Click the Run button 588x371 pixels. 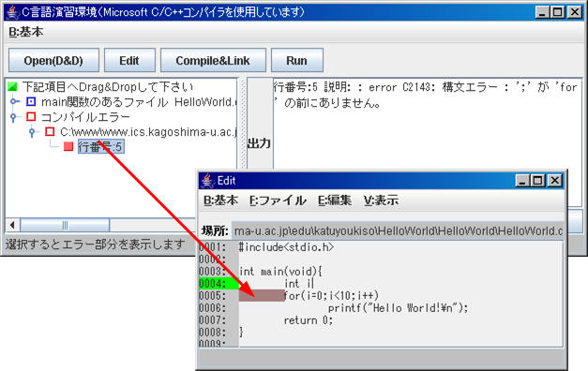point(297,60)
